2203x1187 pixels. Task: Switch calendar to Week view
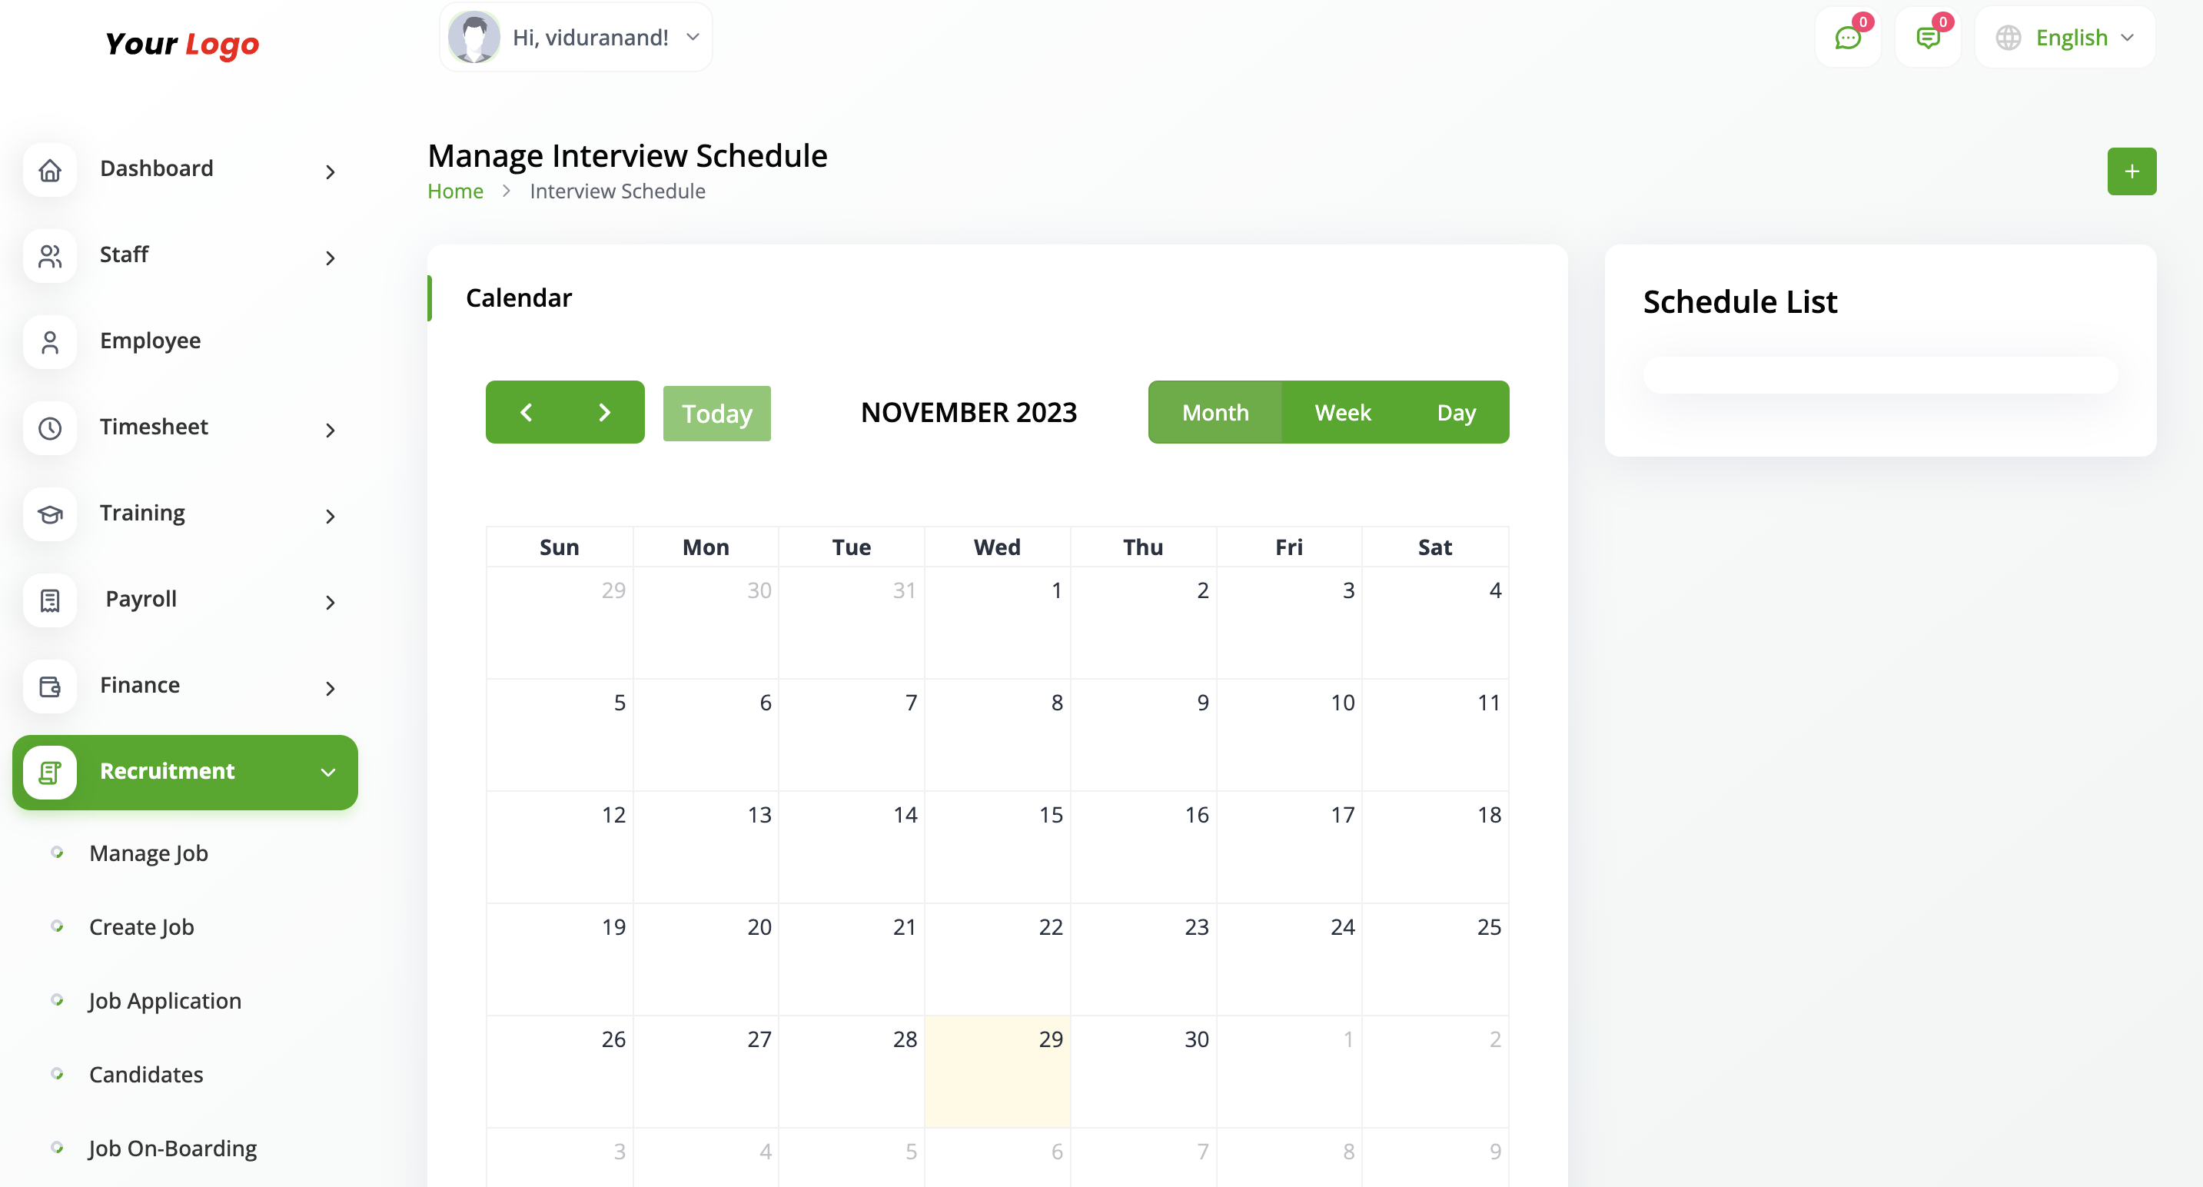click(x=1342, y=412)
